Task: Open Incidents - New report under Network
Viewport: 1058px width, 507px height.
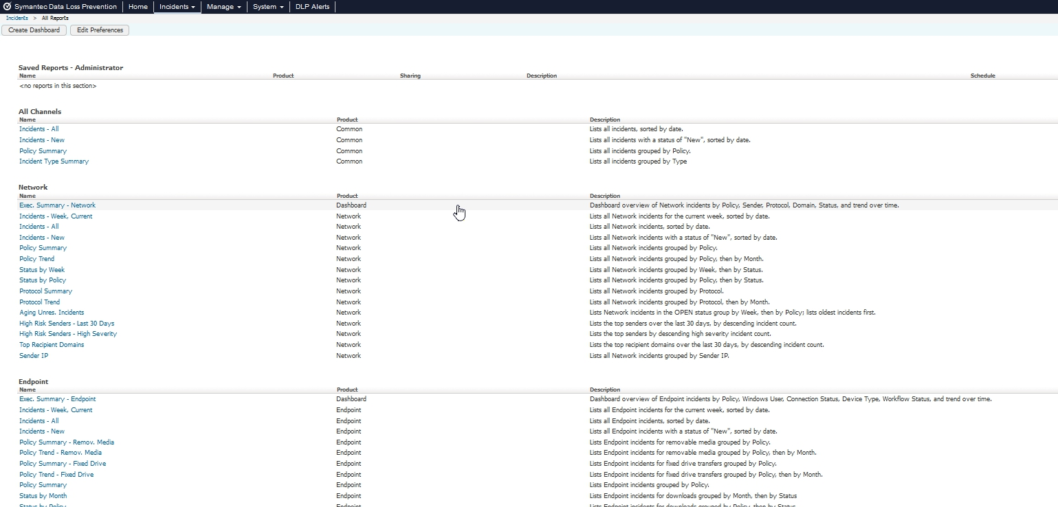Action: click(42, 238)
